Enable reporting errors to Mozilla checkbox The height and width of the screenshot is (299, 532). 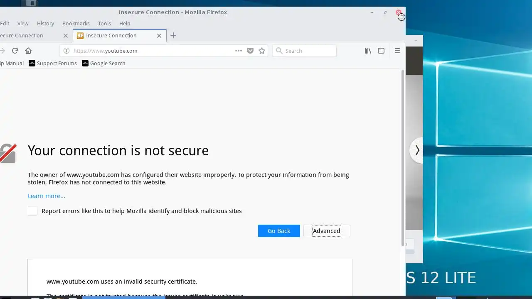(32, 211)
